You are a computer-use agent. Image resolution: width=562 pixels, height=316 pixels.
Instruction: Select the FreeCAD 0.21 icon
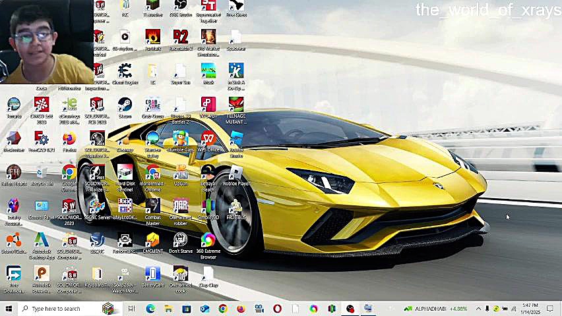42,142
